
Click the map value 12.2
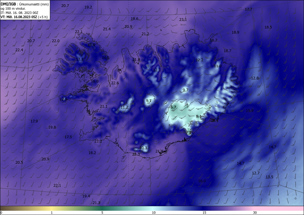tap(199, 60)
